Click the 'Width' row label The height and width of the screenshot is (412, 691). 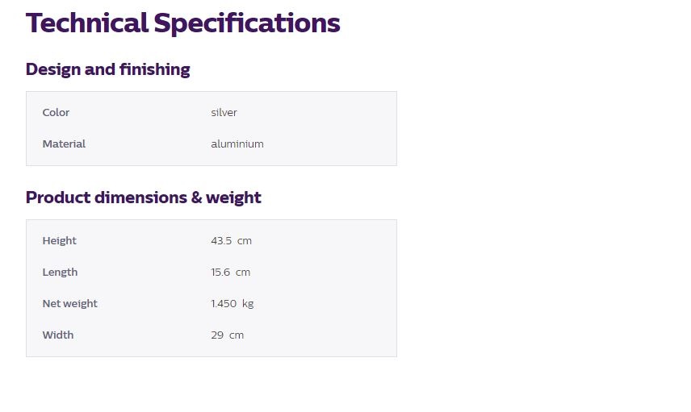[x=57, y=335]
